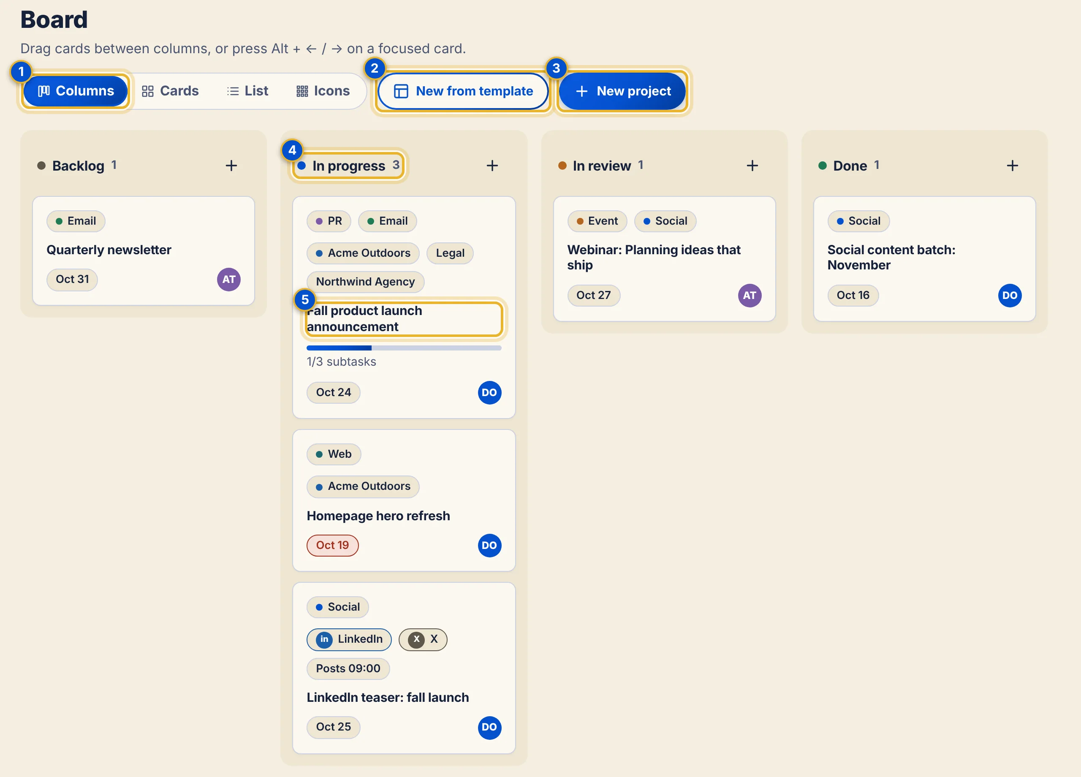Image resolution: width=1081 pixels, height=777 pixels.
Task: Click DO avatar on Homepage hero refresh card
Action: [x=489, y=545]
